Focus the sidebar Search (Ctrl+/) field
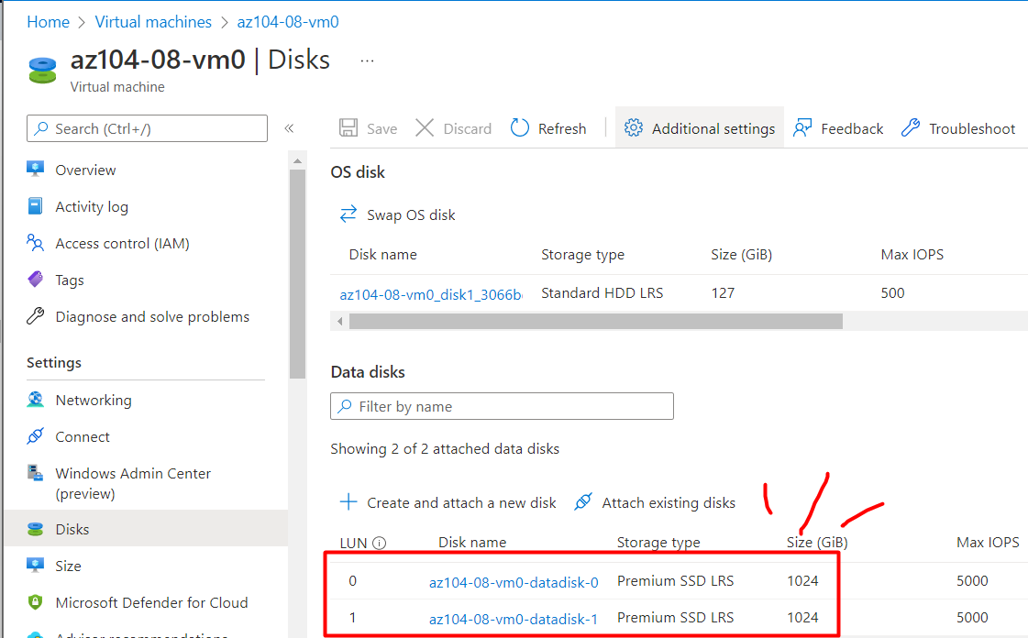The image size is (1028, 638). pyautogui.click(x=147, y=128)
